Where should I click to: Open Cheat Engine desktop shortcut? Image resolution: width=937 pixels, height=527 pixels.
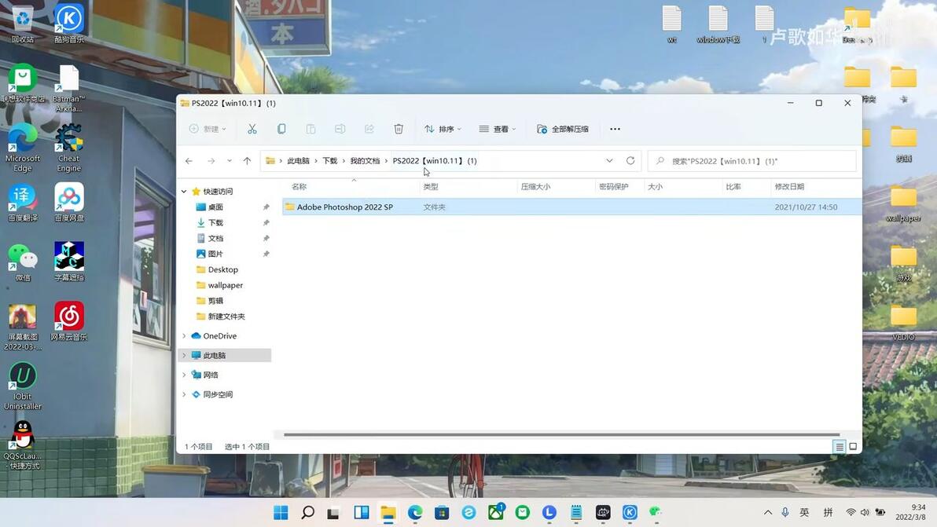pos(68,148)
